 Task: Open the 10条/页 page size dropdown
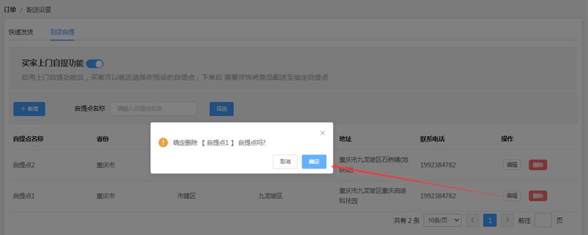point(442,220)
